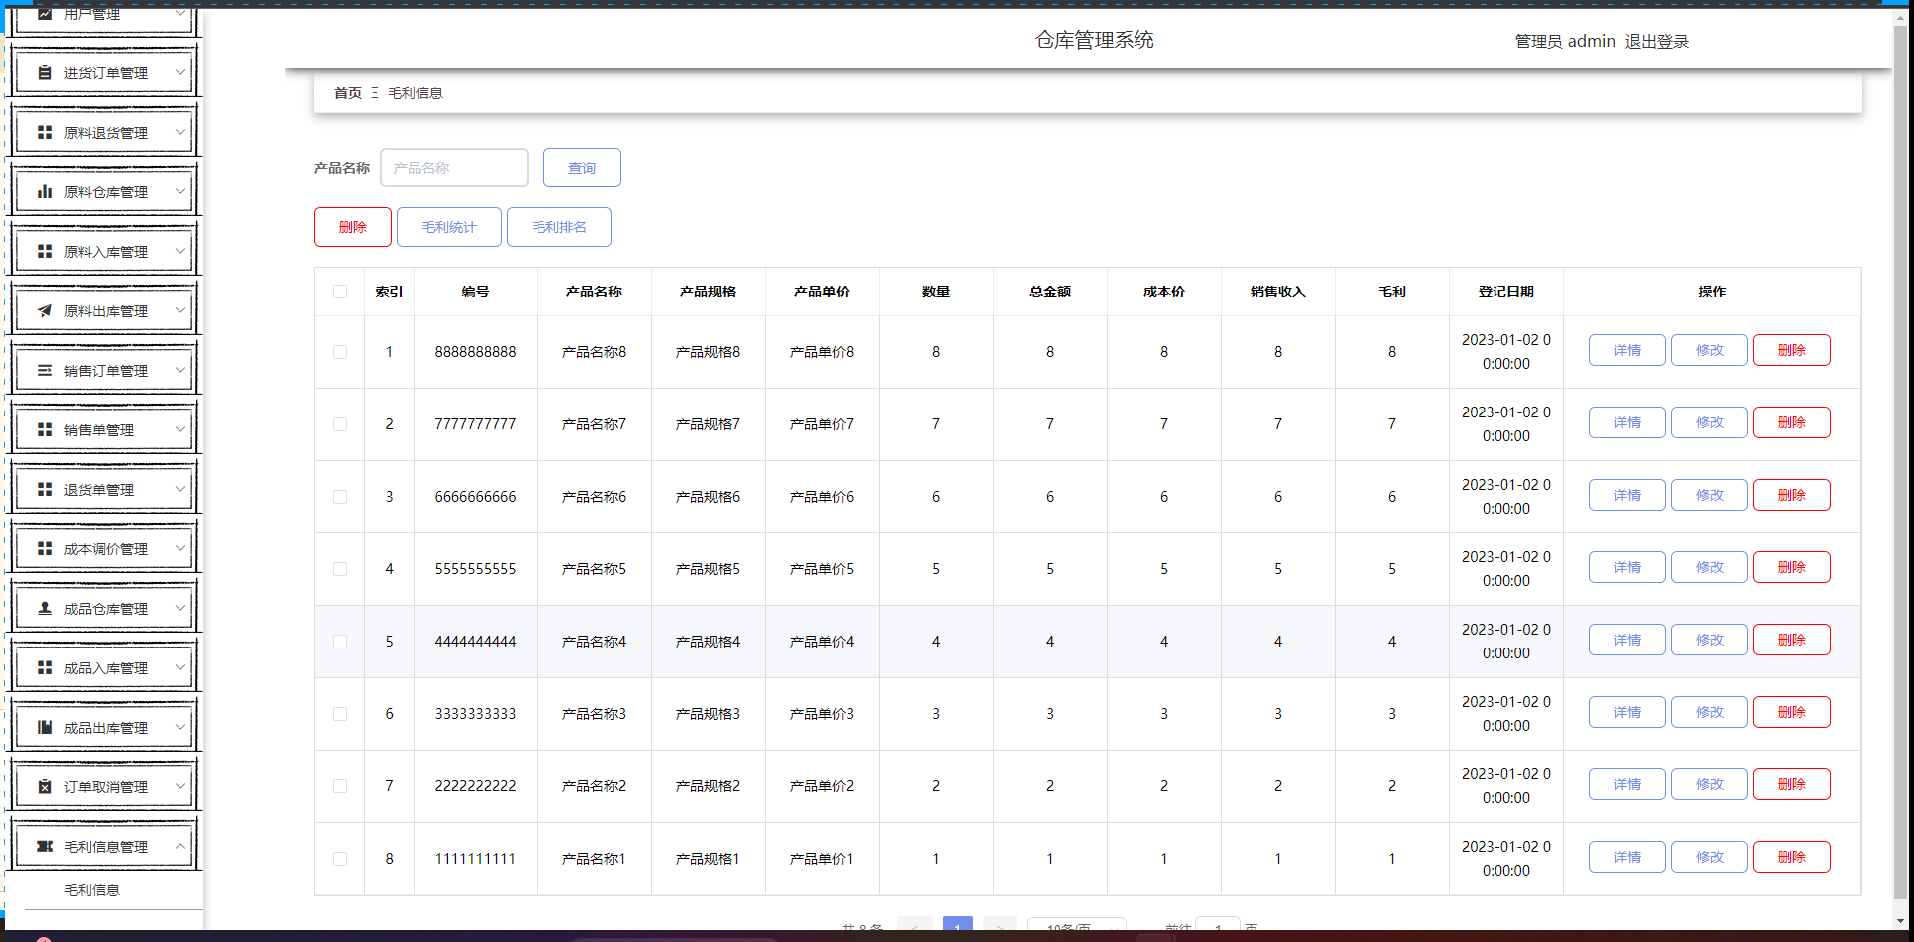
Task: Check the row with 编号 8888888888
Action: tap(340, 352)
